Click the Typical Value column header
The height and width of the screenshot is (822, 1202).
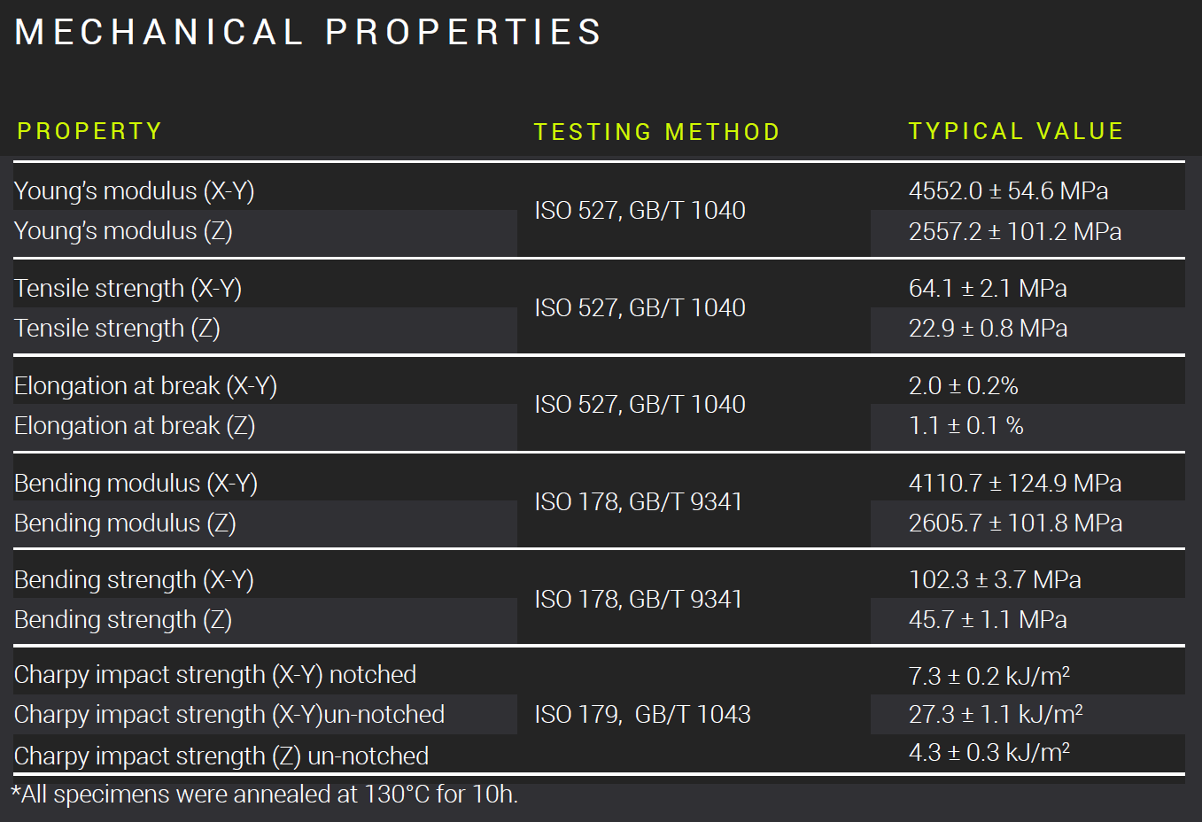point(1016,131)
